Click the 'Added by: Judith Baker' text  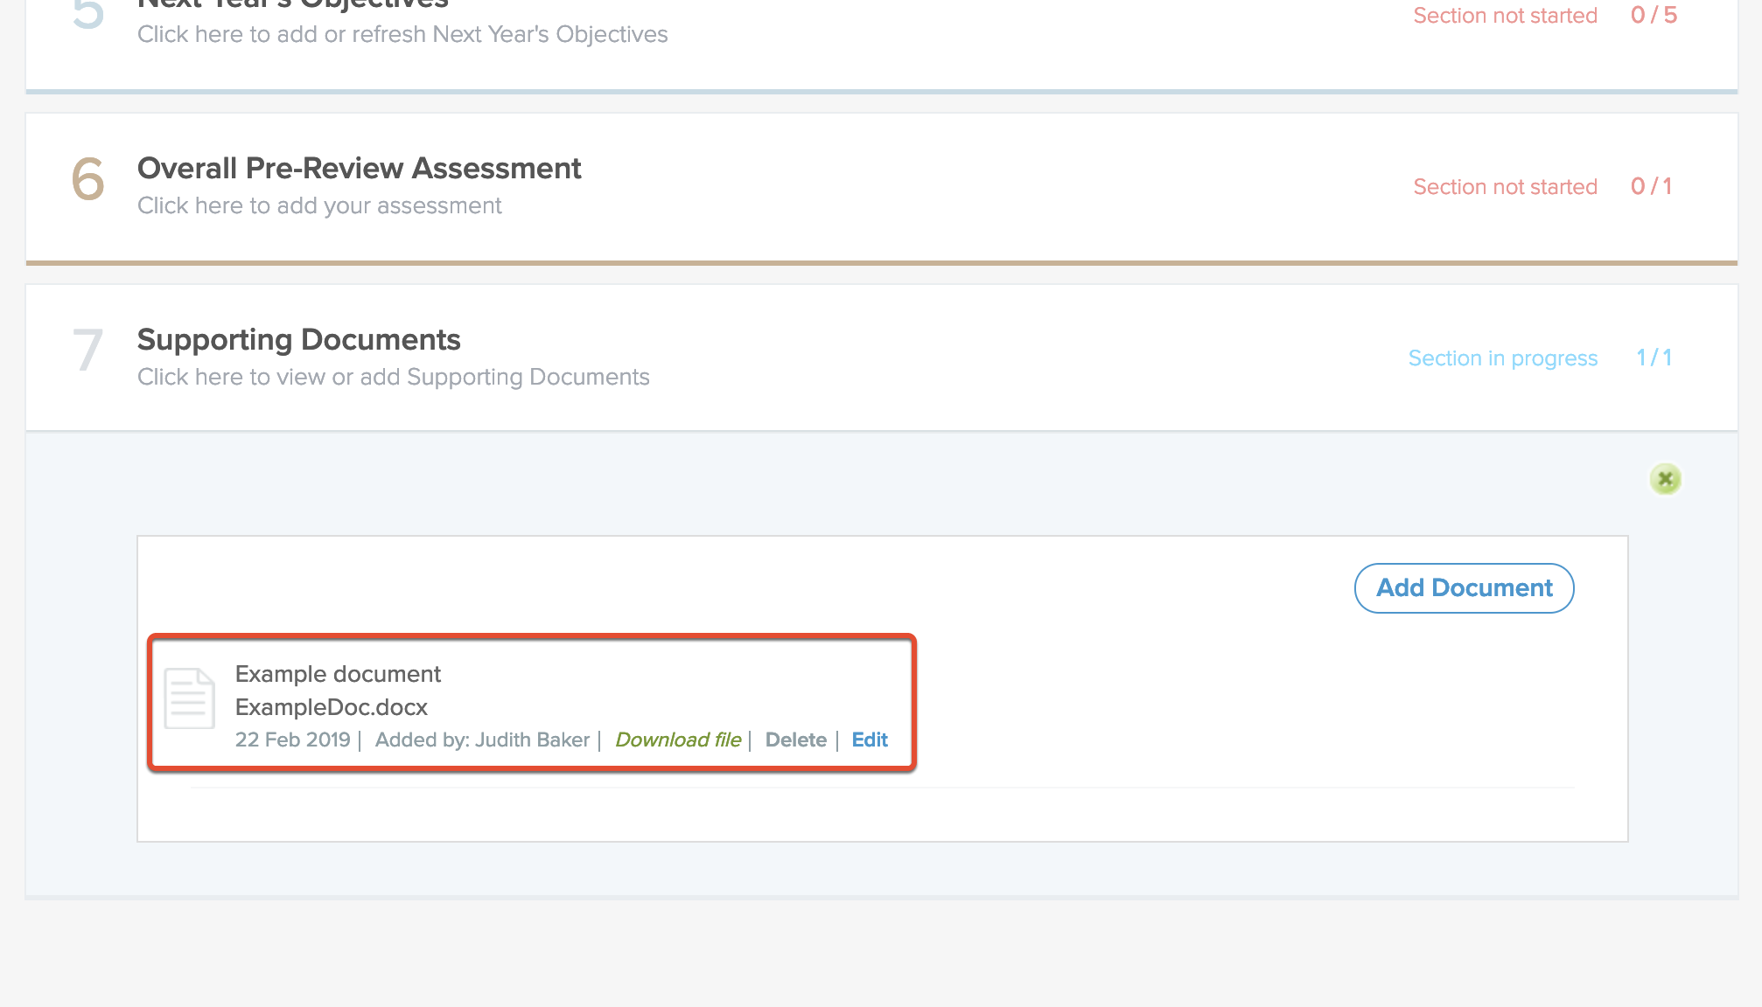[483, 740]
